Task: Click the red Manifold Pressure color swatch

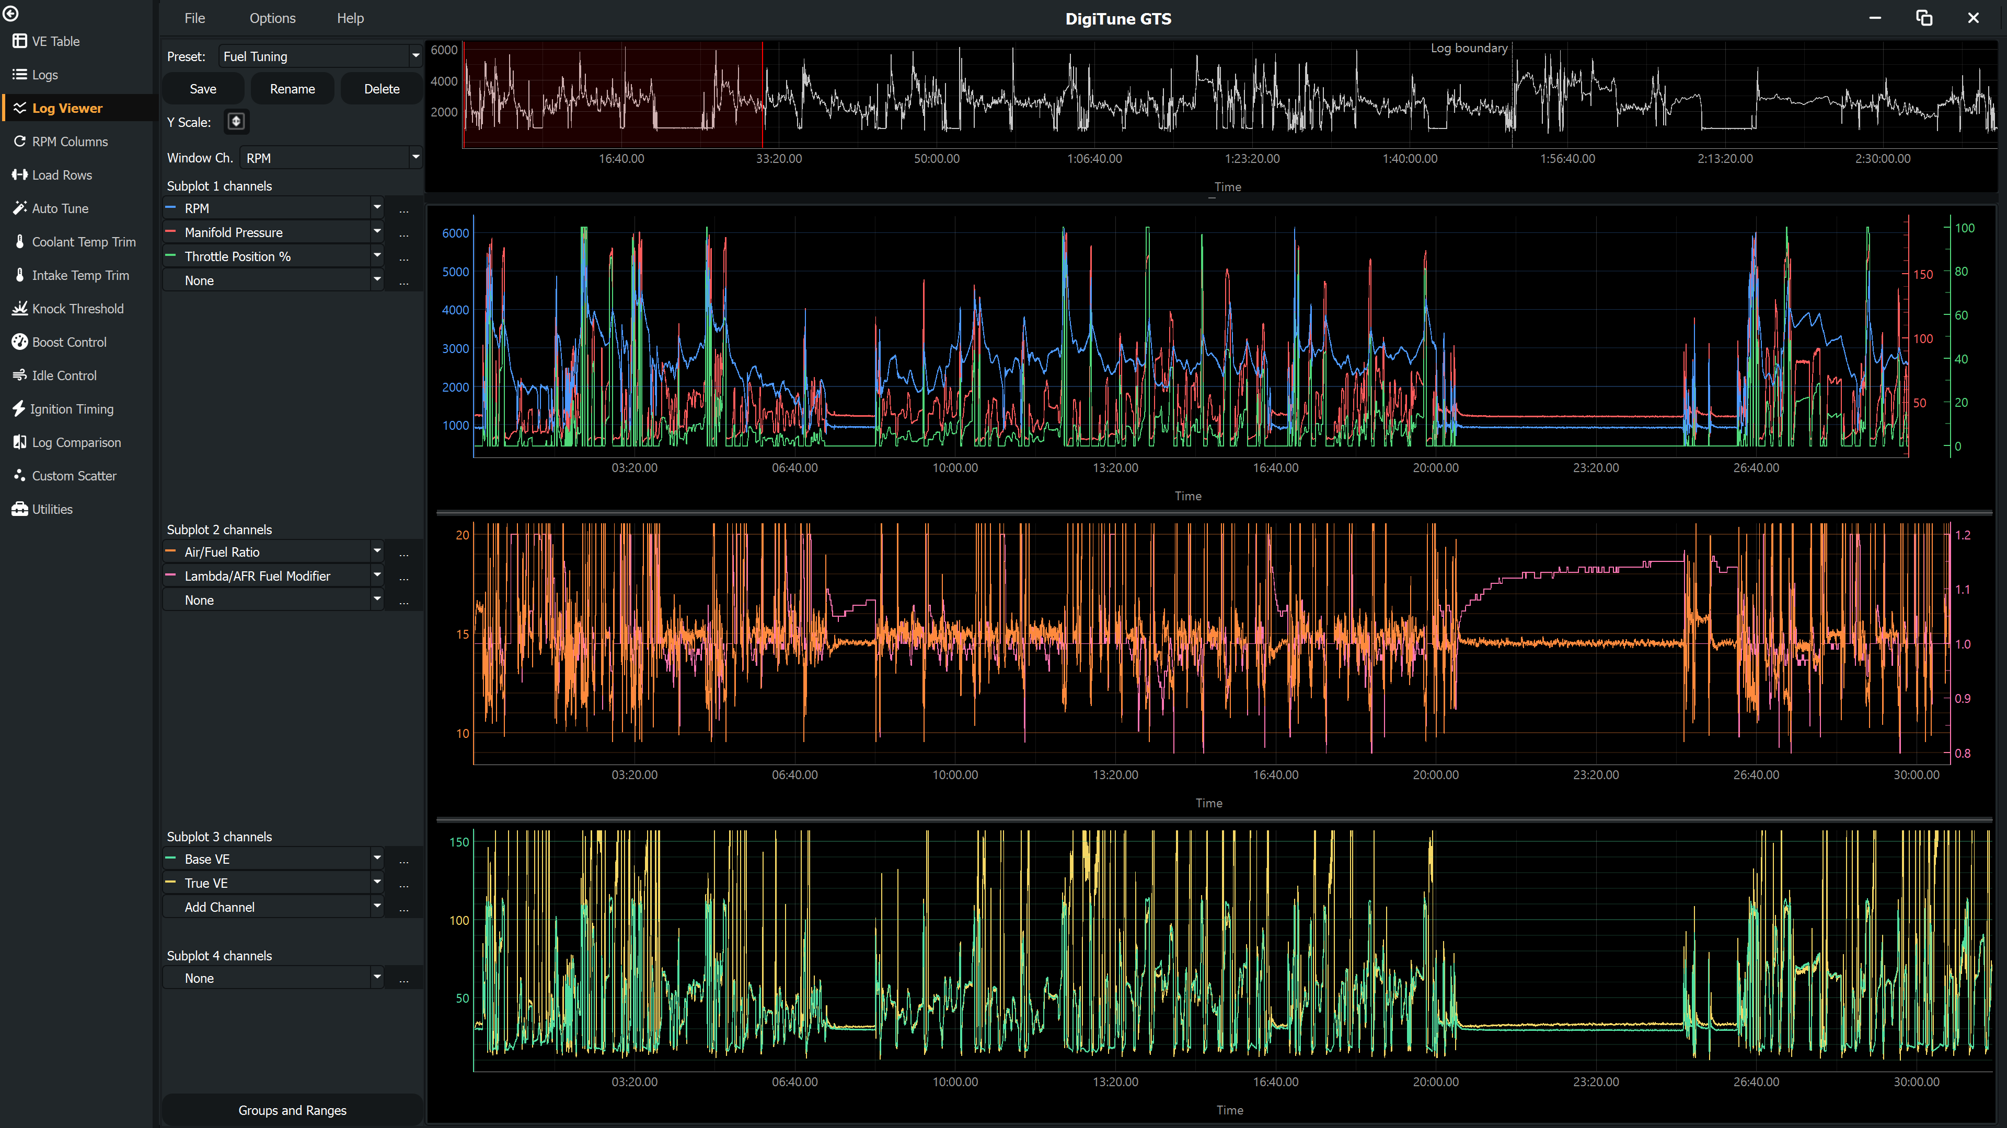Action: pyautogui.click(x=171, y=232)
